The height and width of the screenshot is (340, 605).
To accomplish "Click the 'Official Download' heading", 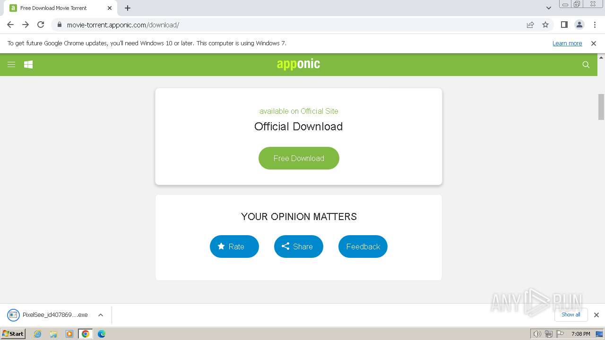I will pyautogui.click(x=299, y=127).
